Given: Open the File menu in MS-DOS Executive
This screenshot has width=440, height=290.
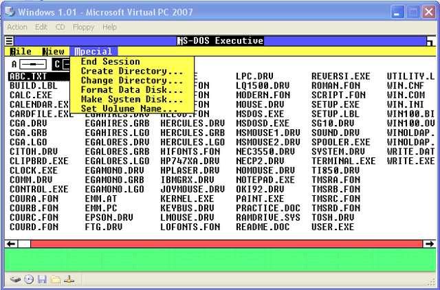Looking at the screenshot, I should (x=21, y=52).
